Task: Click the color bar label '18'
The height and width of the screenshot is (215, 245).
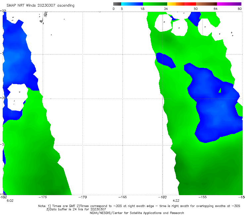Action: (142, 9)
